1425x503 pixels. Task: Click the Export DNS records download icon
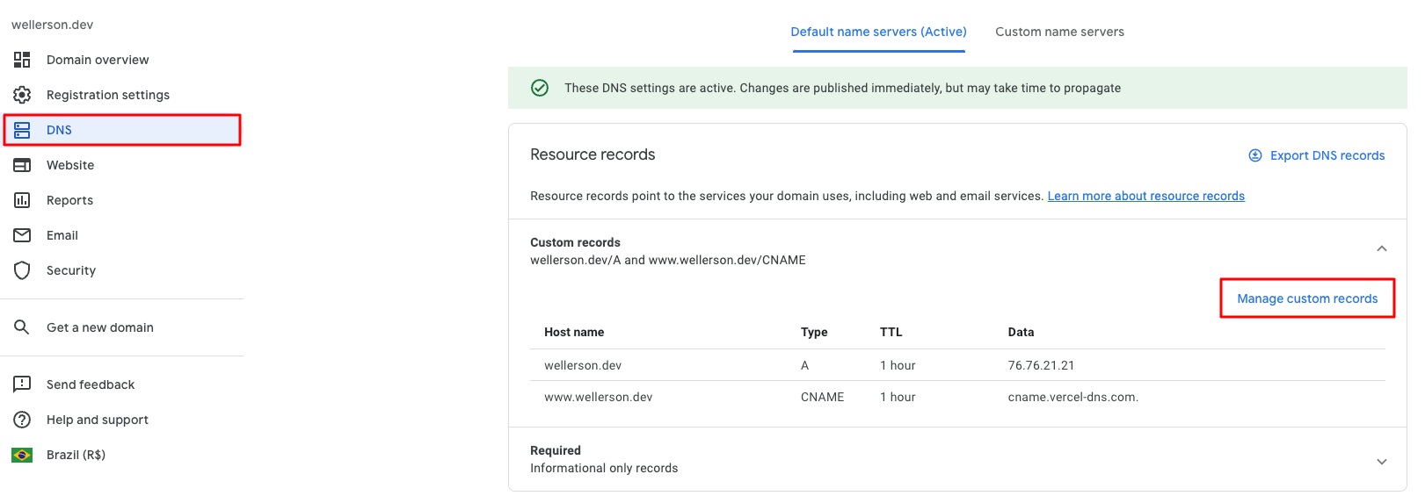coord(1255,155)
